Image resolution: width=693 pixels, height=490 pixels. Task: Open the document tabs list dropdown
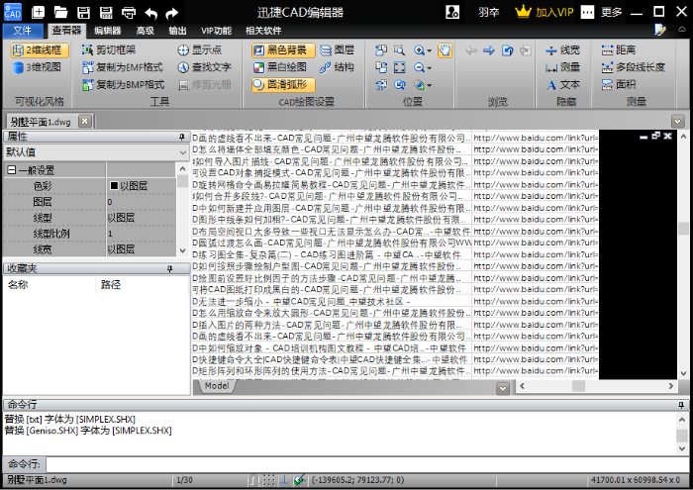pos(677,121)
